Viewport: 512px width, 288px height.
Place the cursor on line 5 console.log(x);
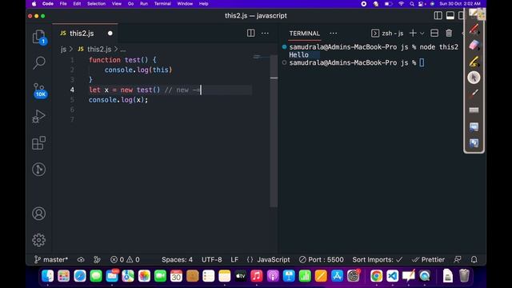(x=118, y=100)
